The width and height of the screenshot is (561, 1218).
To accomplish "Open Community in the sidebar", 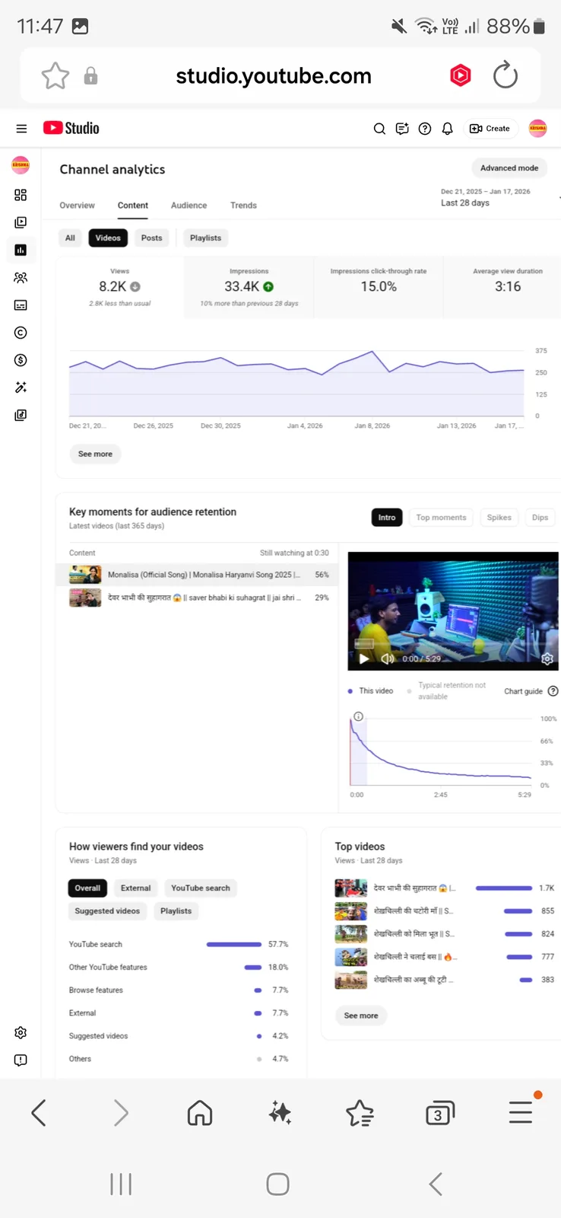I will pyautogui.click(x=21, y=278).
